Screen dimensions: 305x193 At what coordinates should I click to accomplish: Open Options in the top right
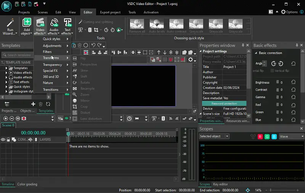[289, 12]
